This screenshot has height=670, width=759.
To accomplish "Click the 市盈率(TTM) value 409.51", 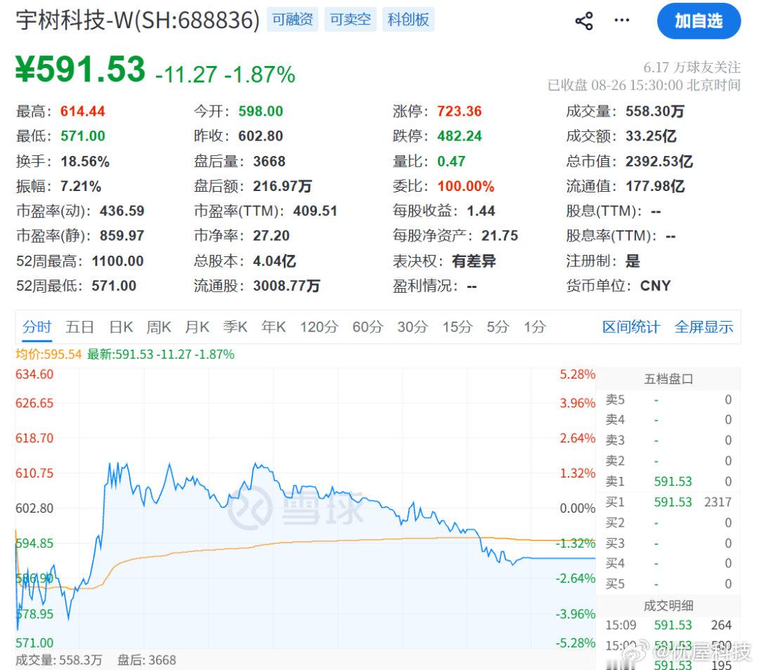I will [315, 211].
